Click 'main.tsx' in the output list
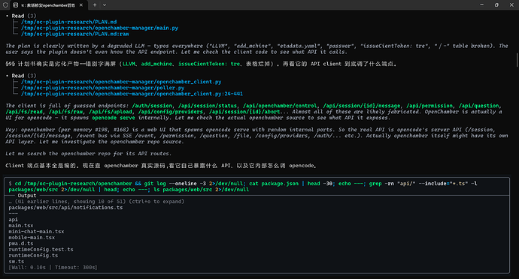This screenshot has width=519, height=279. pyautogui.click(x=21, y=226)
